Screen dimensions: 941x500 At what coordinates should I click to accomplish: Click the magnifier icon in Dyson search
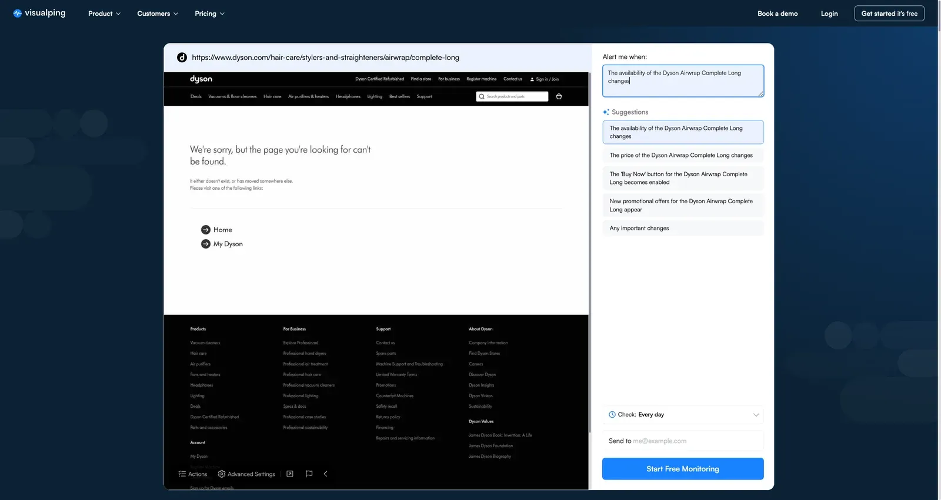(482, 96)
